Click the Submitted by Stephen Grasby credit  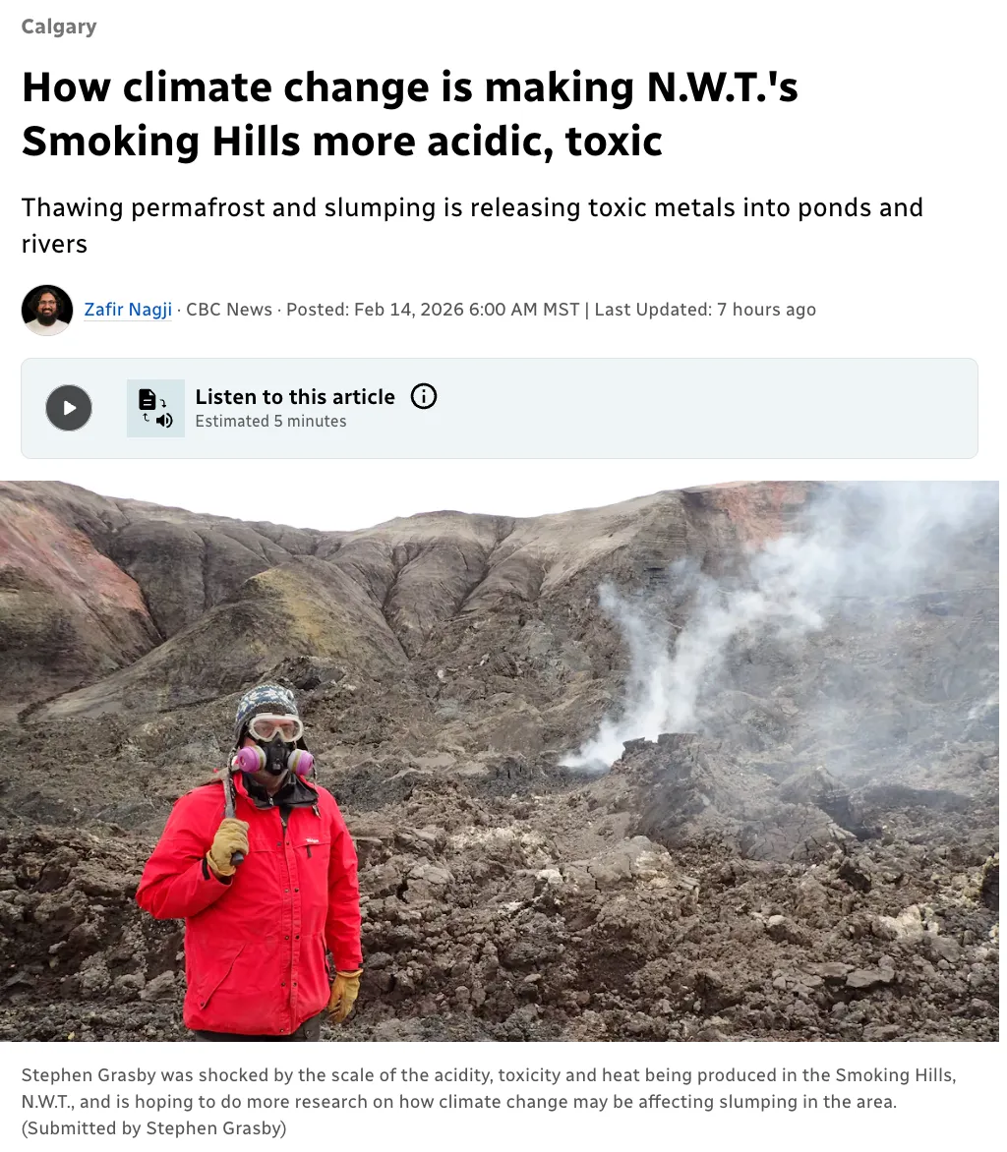pyautogui.click(x=153, y=1127)
